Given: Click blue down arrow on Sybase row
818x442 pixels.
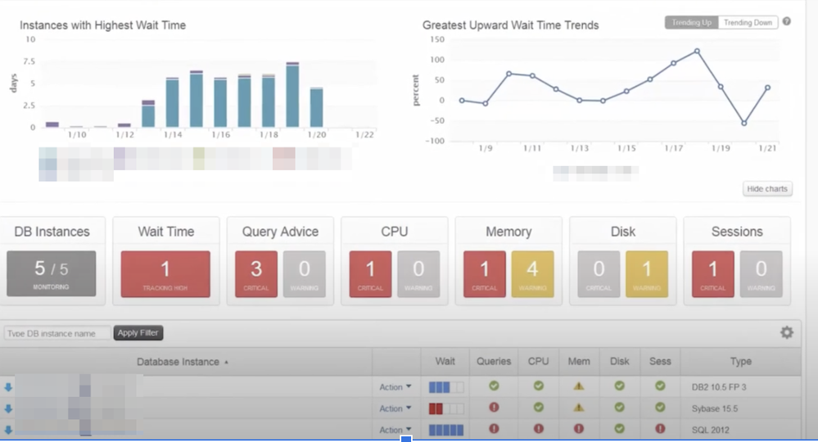Looking at the screenshot, I should click(8, 408).
